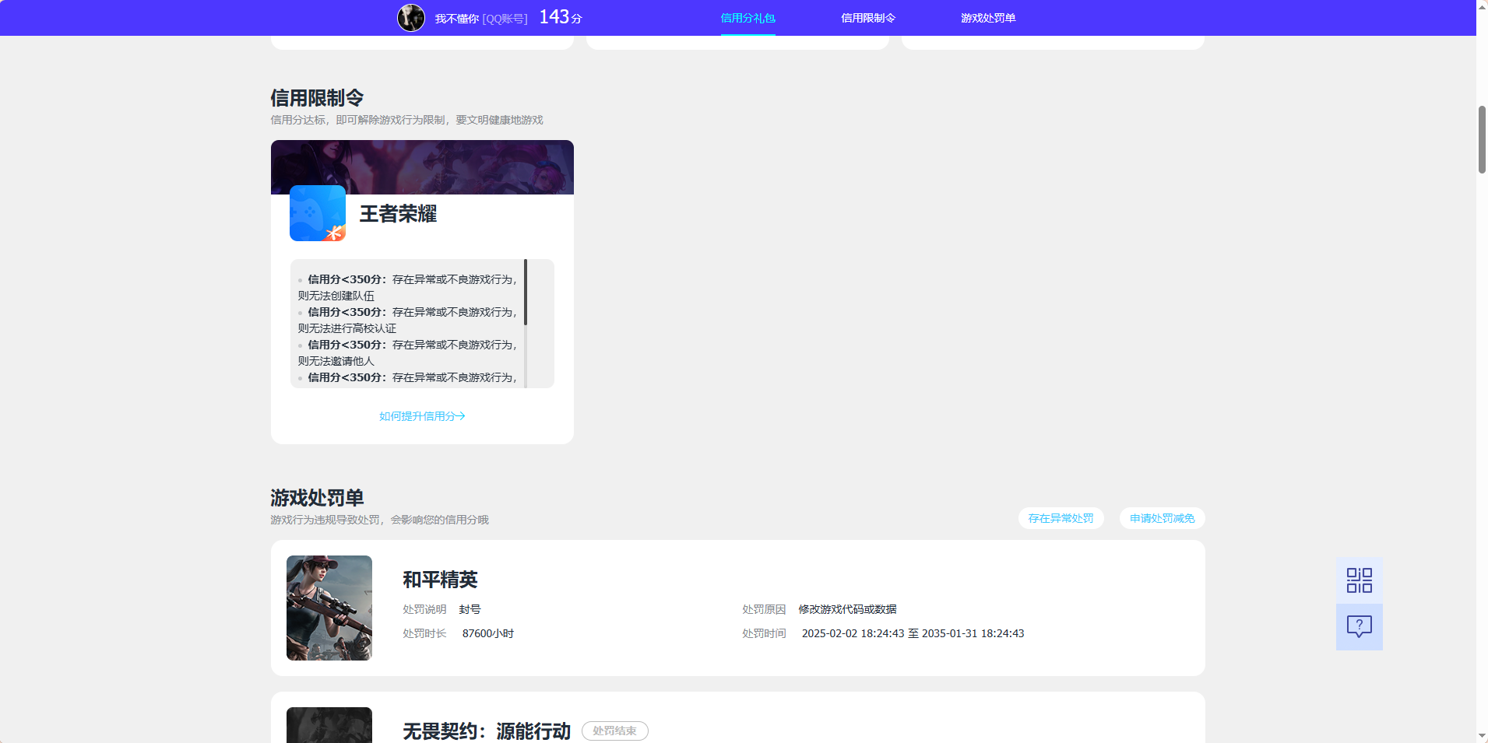Screen dimensions: 1488x743
Task: Click the 王者荣耀 card title
Action: click(398, 214)
